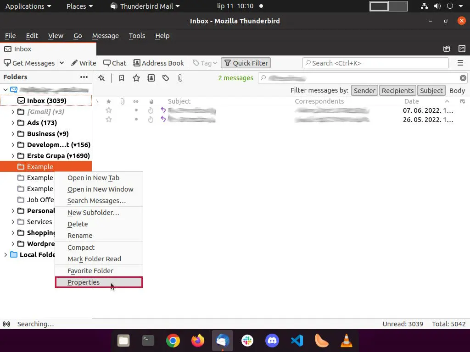Expand the Business folder
This screenshot has width=470, height=352.
[13, 134]
